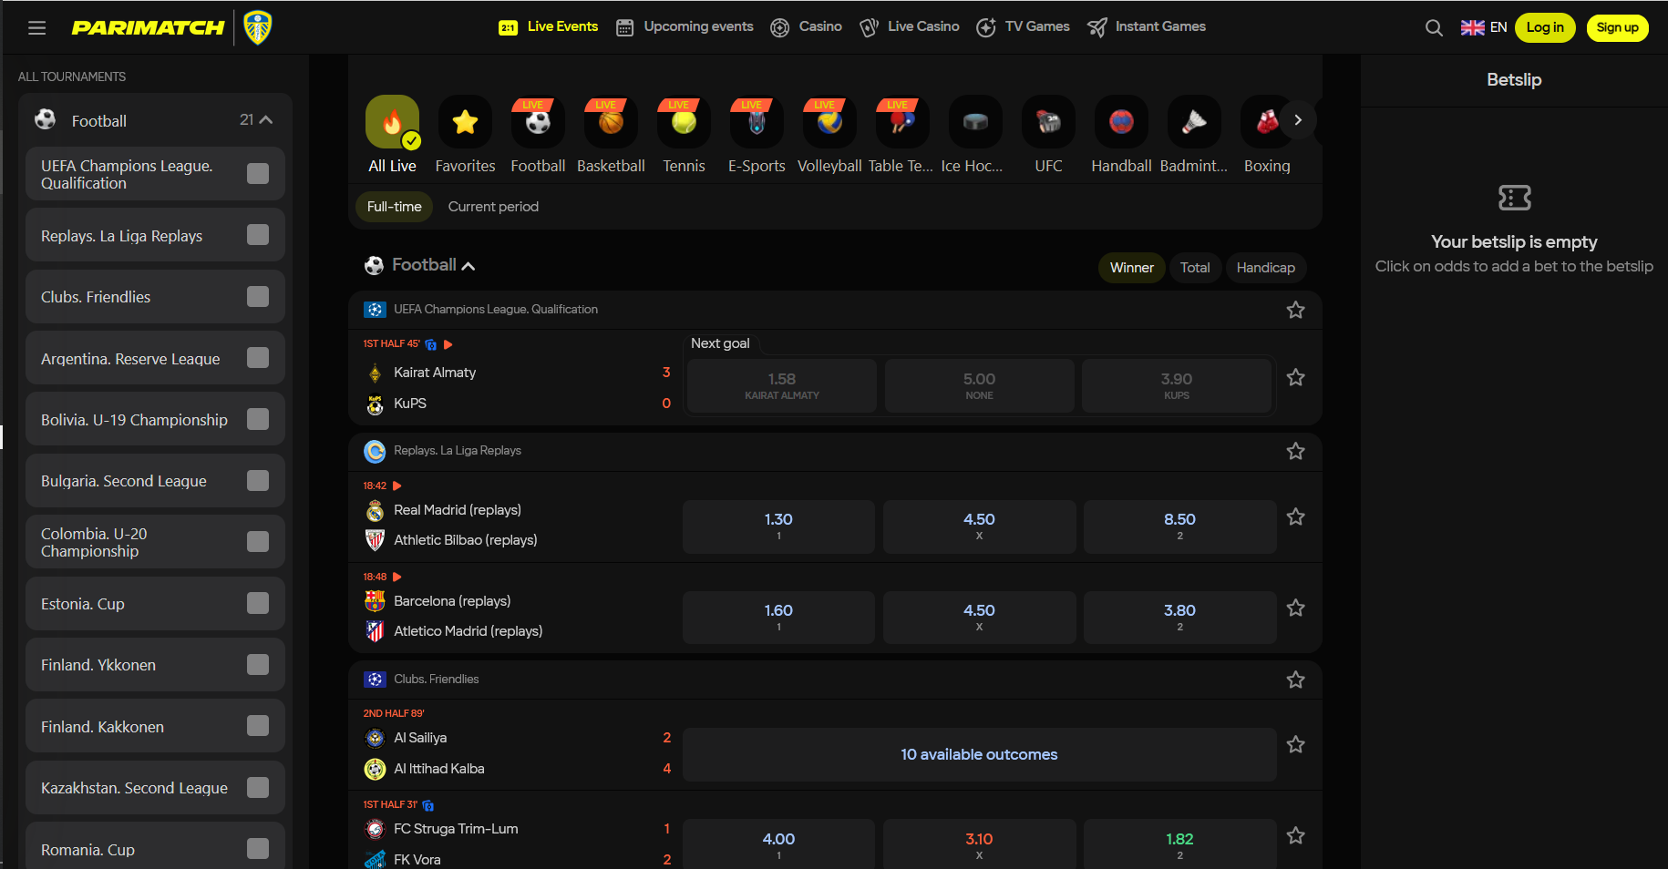Select UFC category icon
Image resolution: width=1668 pixels, height=869 pixels.
pos(1049,121)
